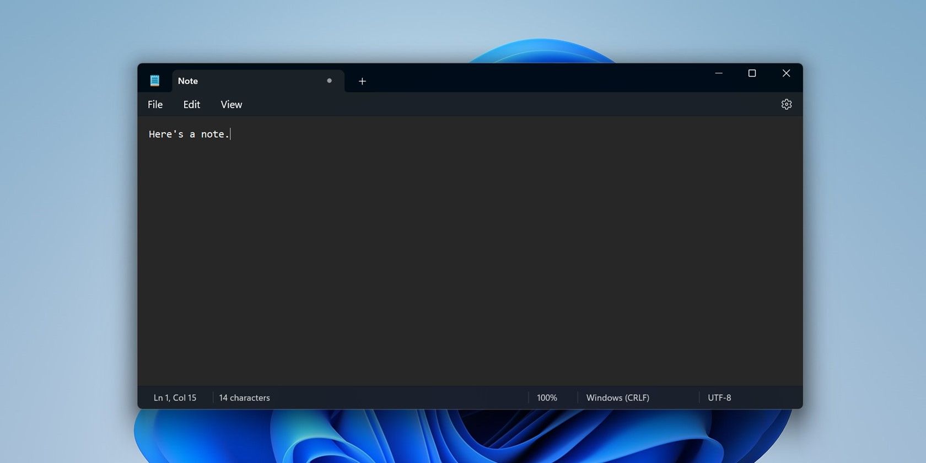Open the Edit menu
This screenshot has width=926, height=463.
click(x=191, y=104)
